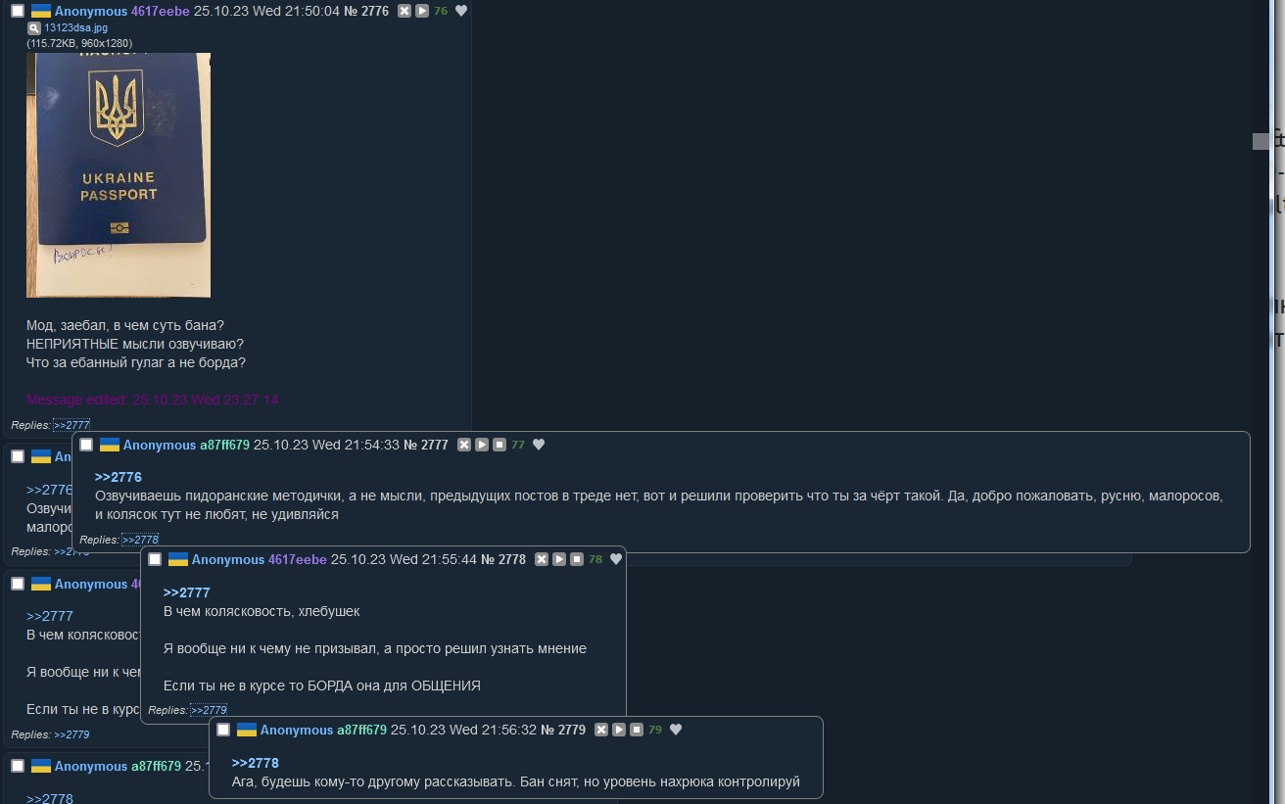Click post number № 2779
1285x804 pixels.
[563, 730]
